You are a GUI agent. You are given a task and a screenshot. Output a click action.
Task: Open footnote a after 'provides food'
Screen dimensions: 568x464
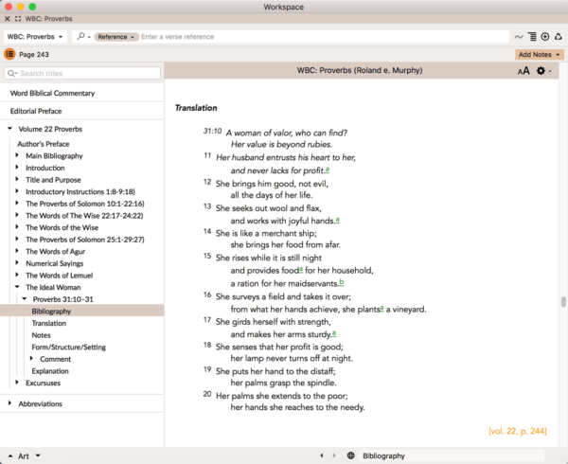[301, 270]
